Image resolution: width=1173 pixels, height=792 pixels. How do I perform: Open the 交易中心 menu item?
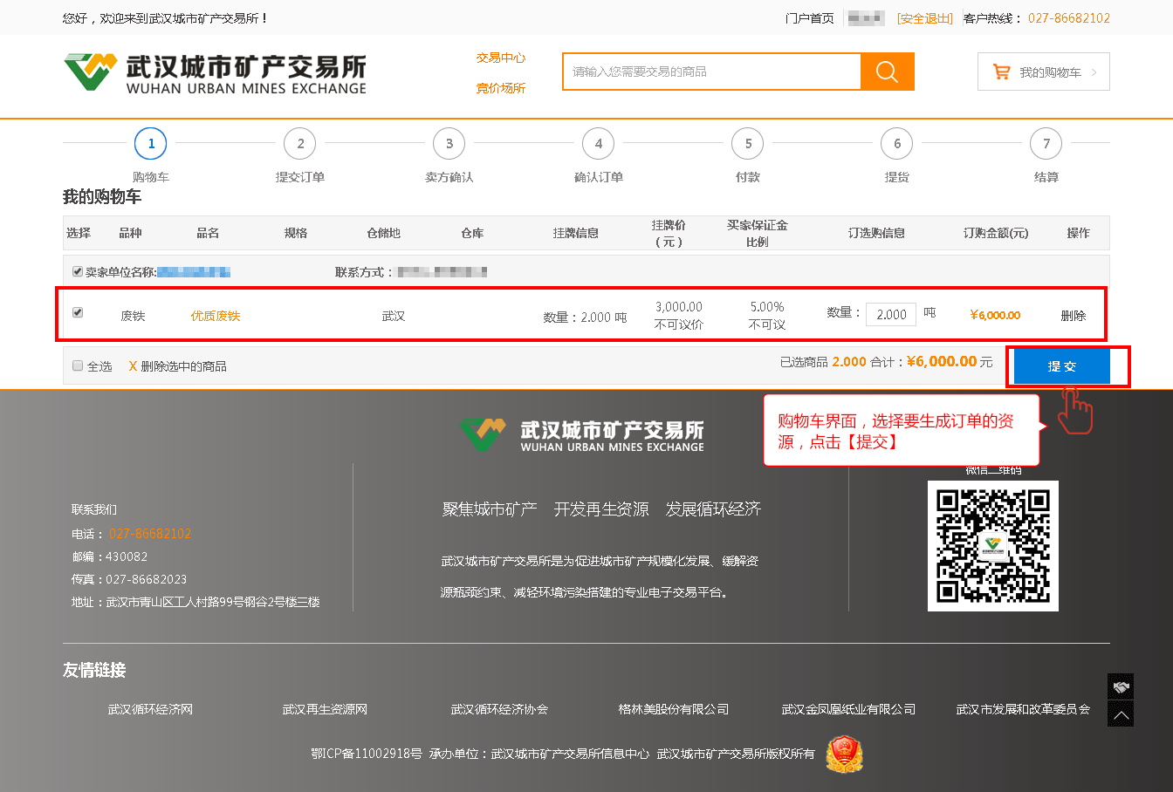[x=500, y=58]
